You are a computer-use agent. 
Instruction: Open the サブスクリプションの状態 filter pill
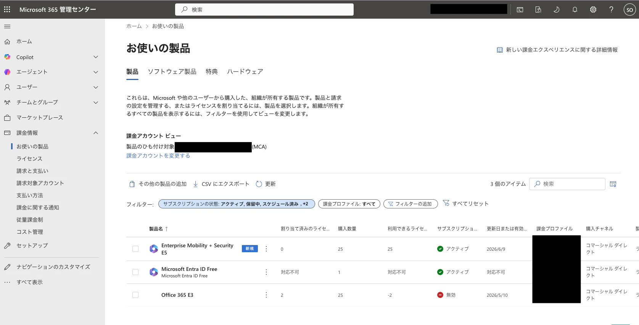click(237, 204)
